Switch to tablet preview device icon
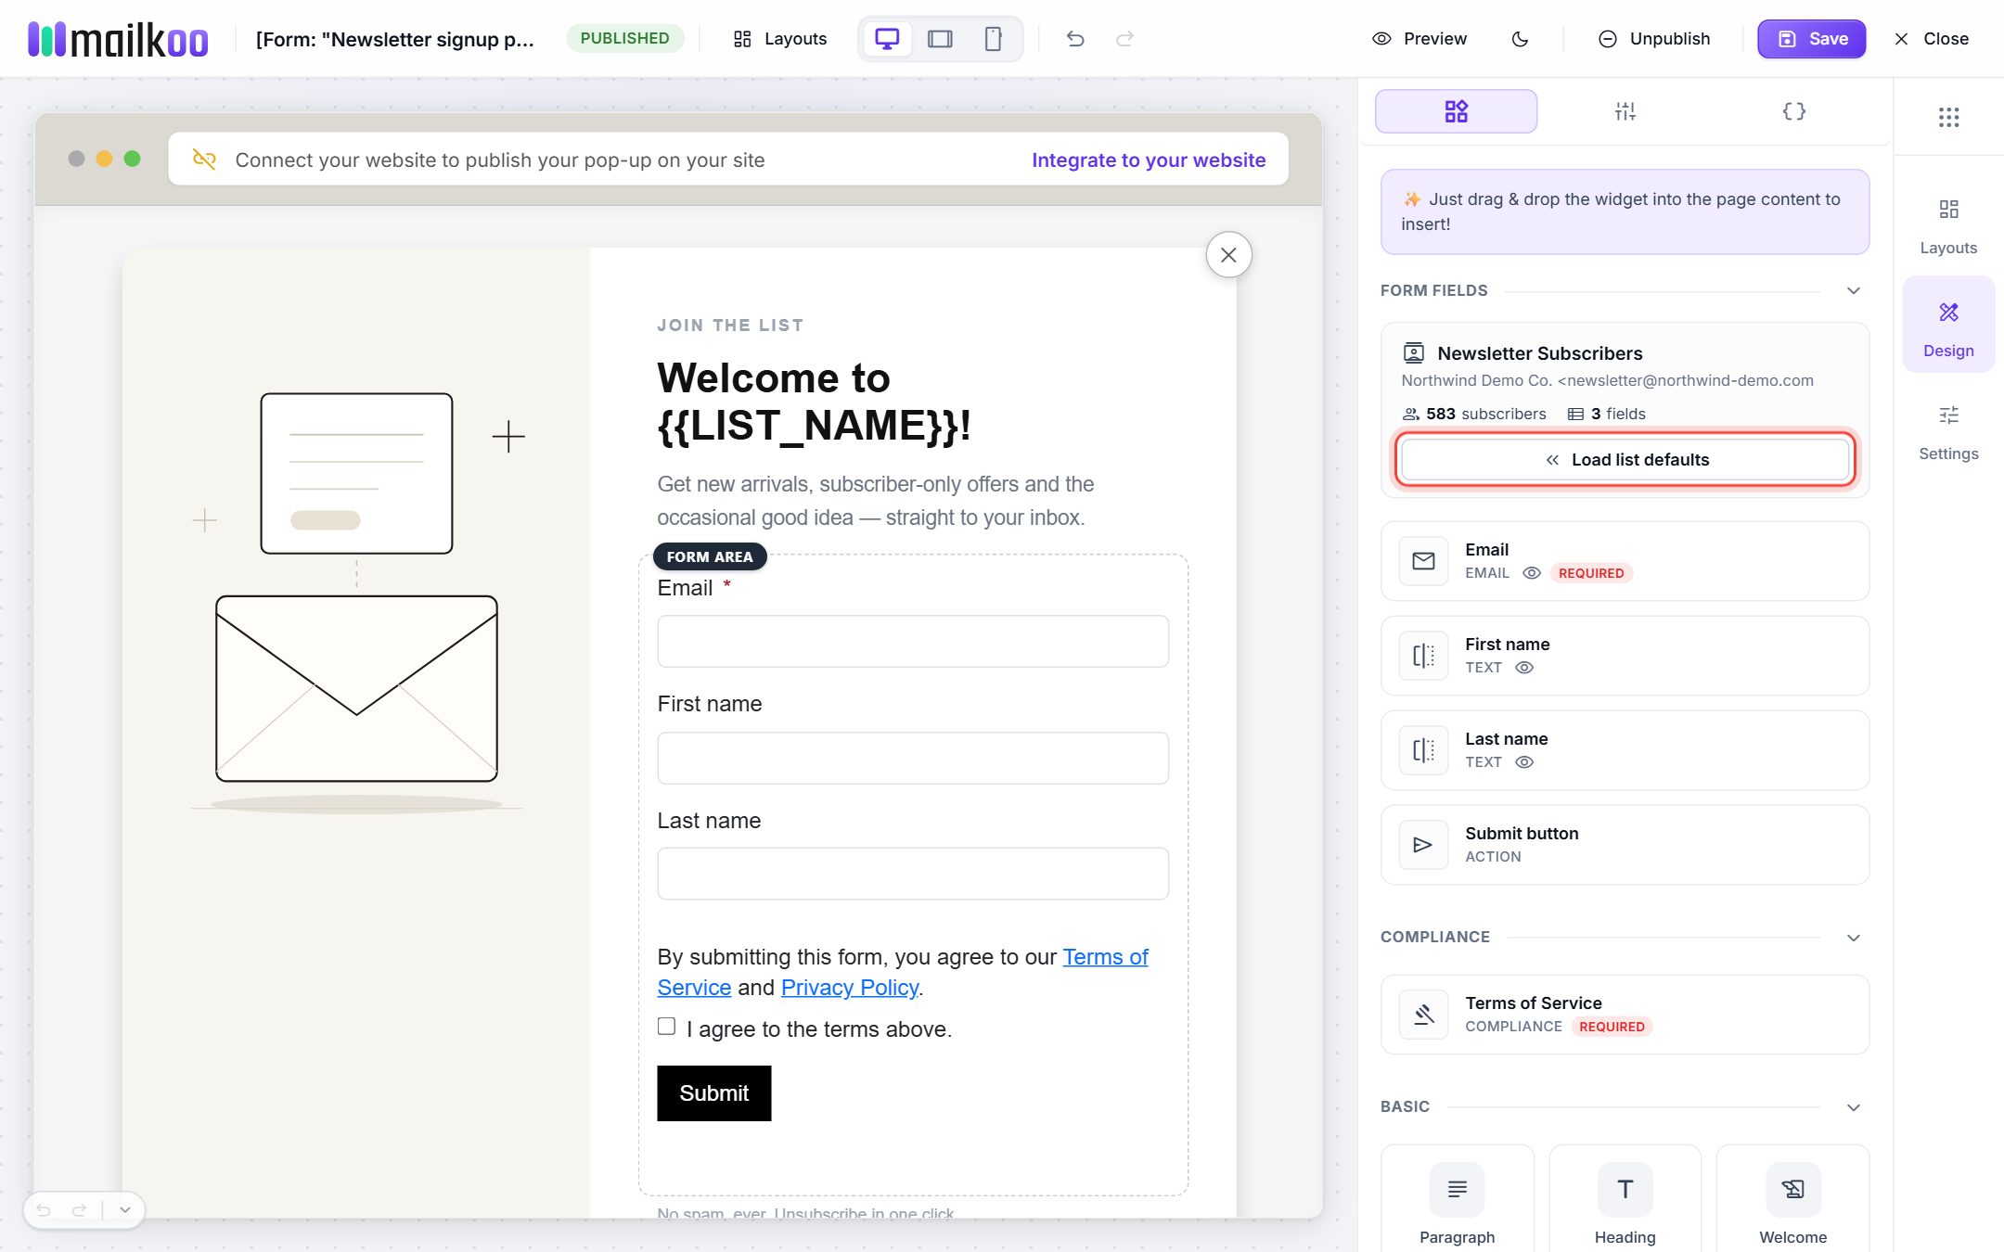 (940, 39)
